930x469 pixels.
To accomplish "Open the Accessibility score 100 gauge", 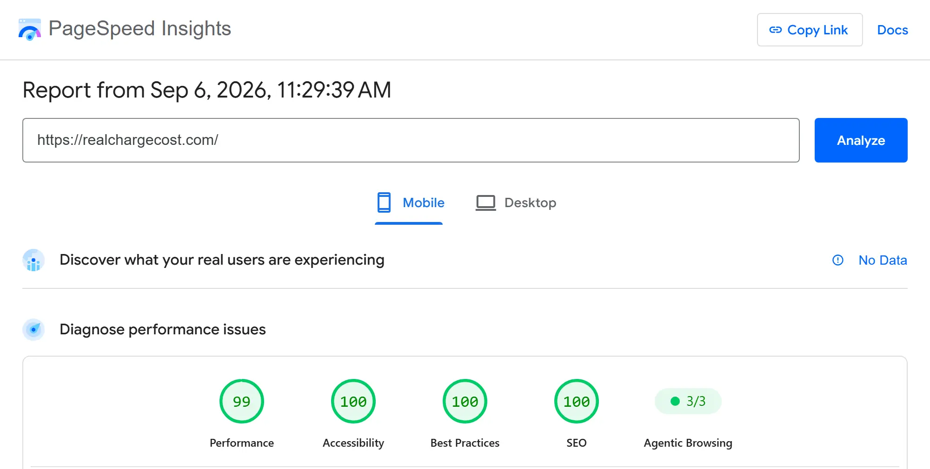I will pyautogui.click(x=353, y=401).
